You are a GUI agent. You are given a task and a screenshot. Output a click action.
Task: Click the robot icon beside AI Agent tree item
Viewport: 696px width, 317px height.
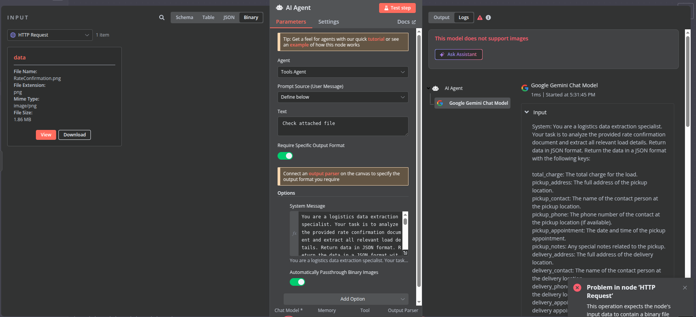coord(435,88)
